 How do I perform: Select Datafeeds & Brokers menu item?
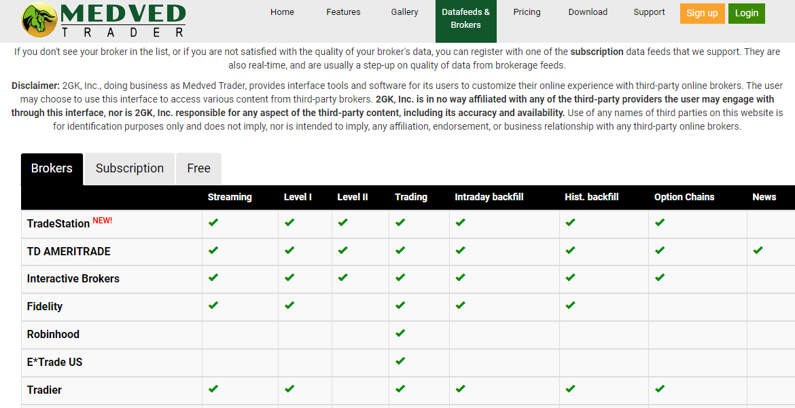465,18
